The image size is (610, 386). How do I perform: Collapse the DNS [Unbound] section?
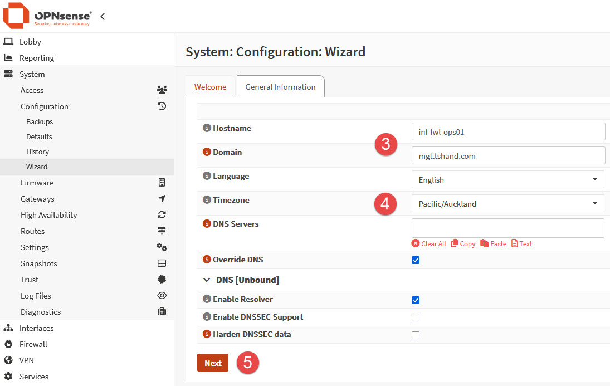tap(207, 280)
